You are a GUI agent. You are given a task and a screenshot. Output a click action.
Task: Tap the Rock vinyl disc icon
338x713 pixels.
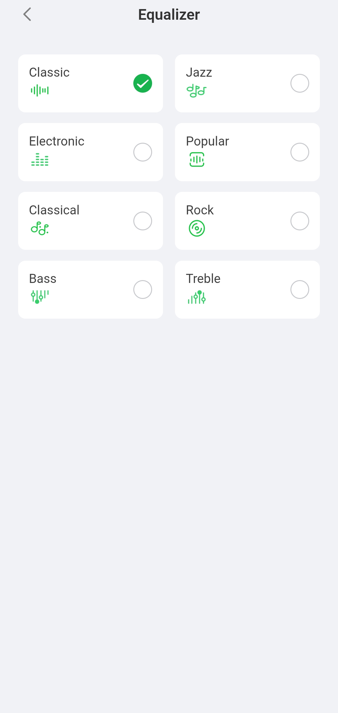(x=197, y=228)
